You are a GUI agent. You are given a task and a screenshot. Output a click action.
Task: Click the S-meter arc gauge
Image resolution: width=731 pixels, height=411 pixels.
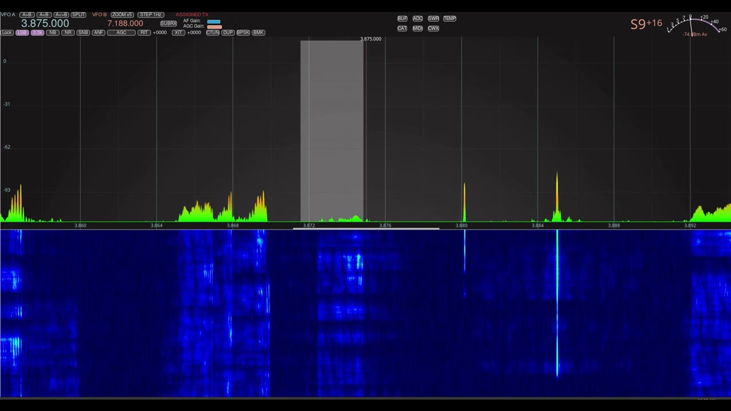coord(697,24)
